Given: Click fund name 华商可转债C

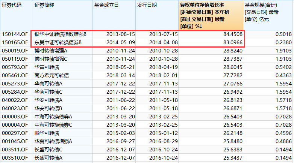Looking at the screenshot, I should click(x=48, y=92).
